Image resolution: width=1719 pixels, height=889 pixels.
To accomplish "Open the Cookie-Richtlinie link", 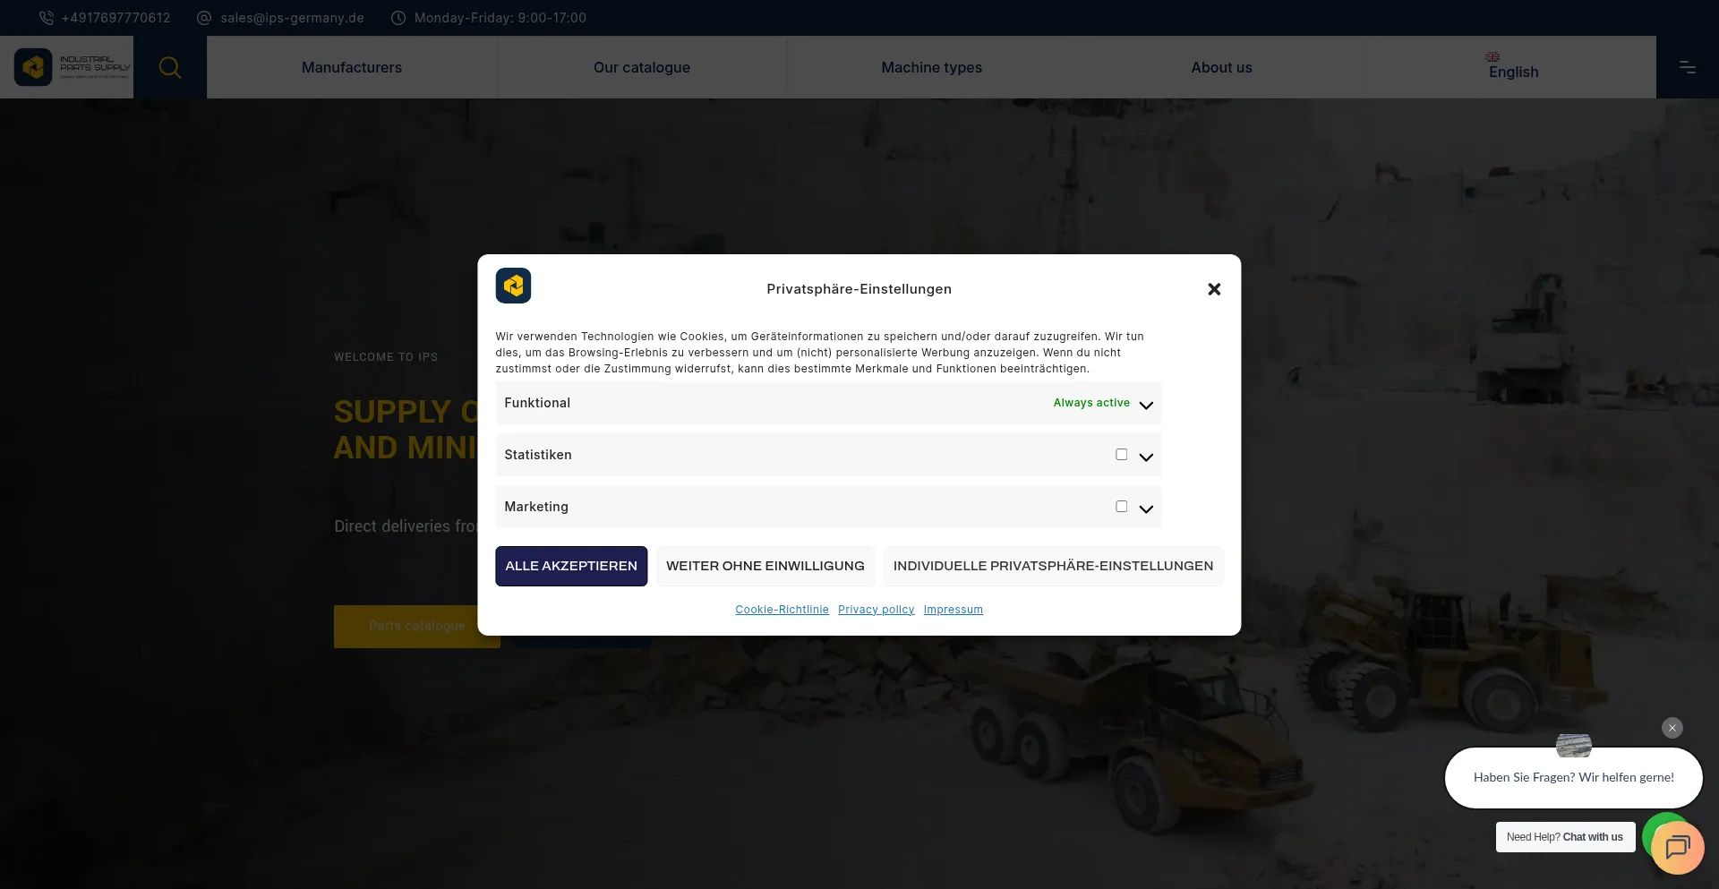I will pos(782,610).
